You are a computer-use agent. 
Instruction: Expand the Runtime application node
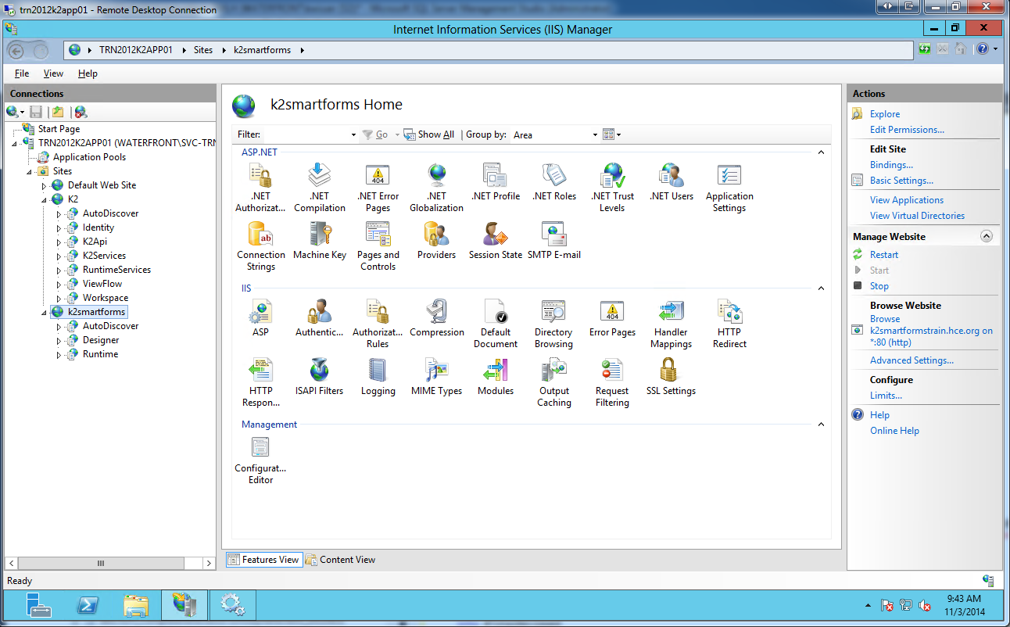pos(59,355)
